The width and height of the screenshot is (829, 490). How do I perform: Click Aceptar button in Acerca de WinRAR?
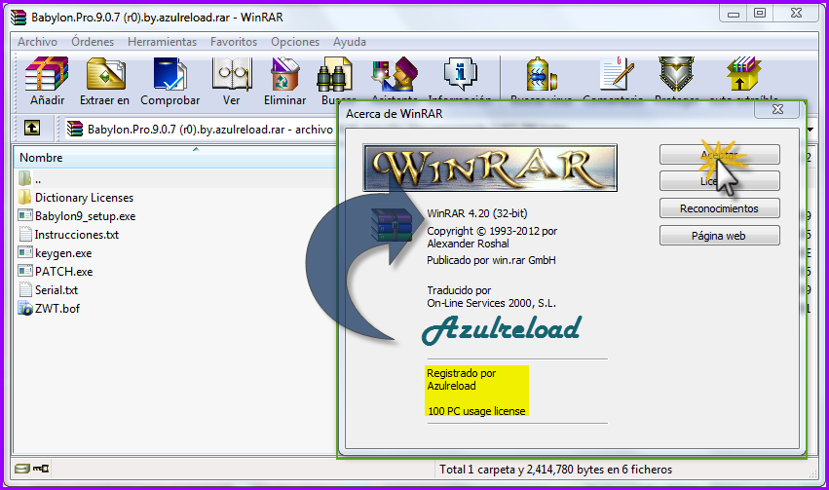(720, 155)
